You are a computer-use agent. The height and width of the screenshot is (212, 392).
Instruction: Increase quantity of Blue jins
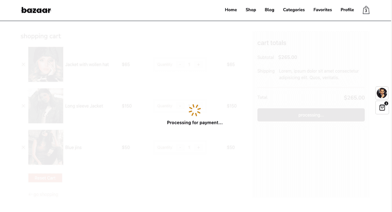pos(198,148)
